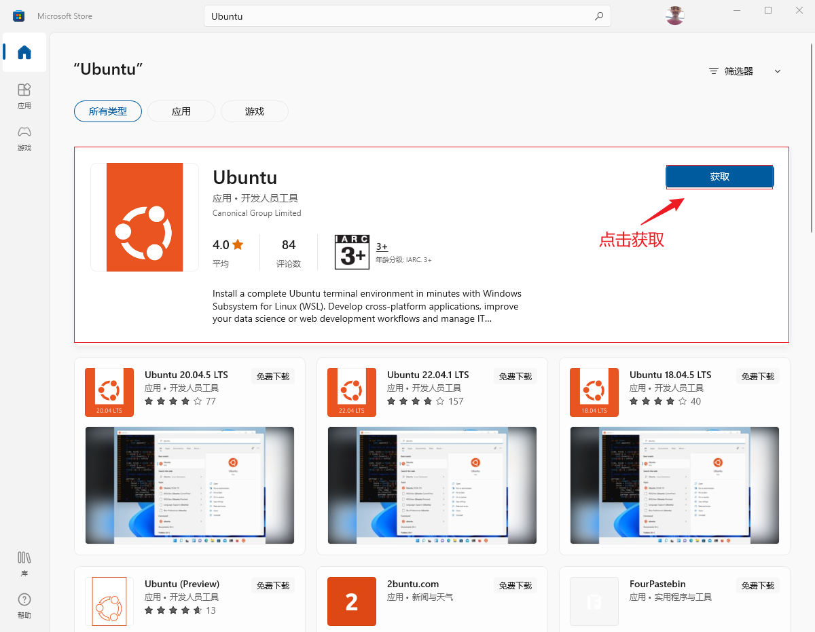The image size is (815, 632).
Task: Click the 77 ratings stars under Ubuntu 20.04.5
Action: point(180,401)
